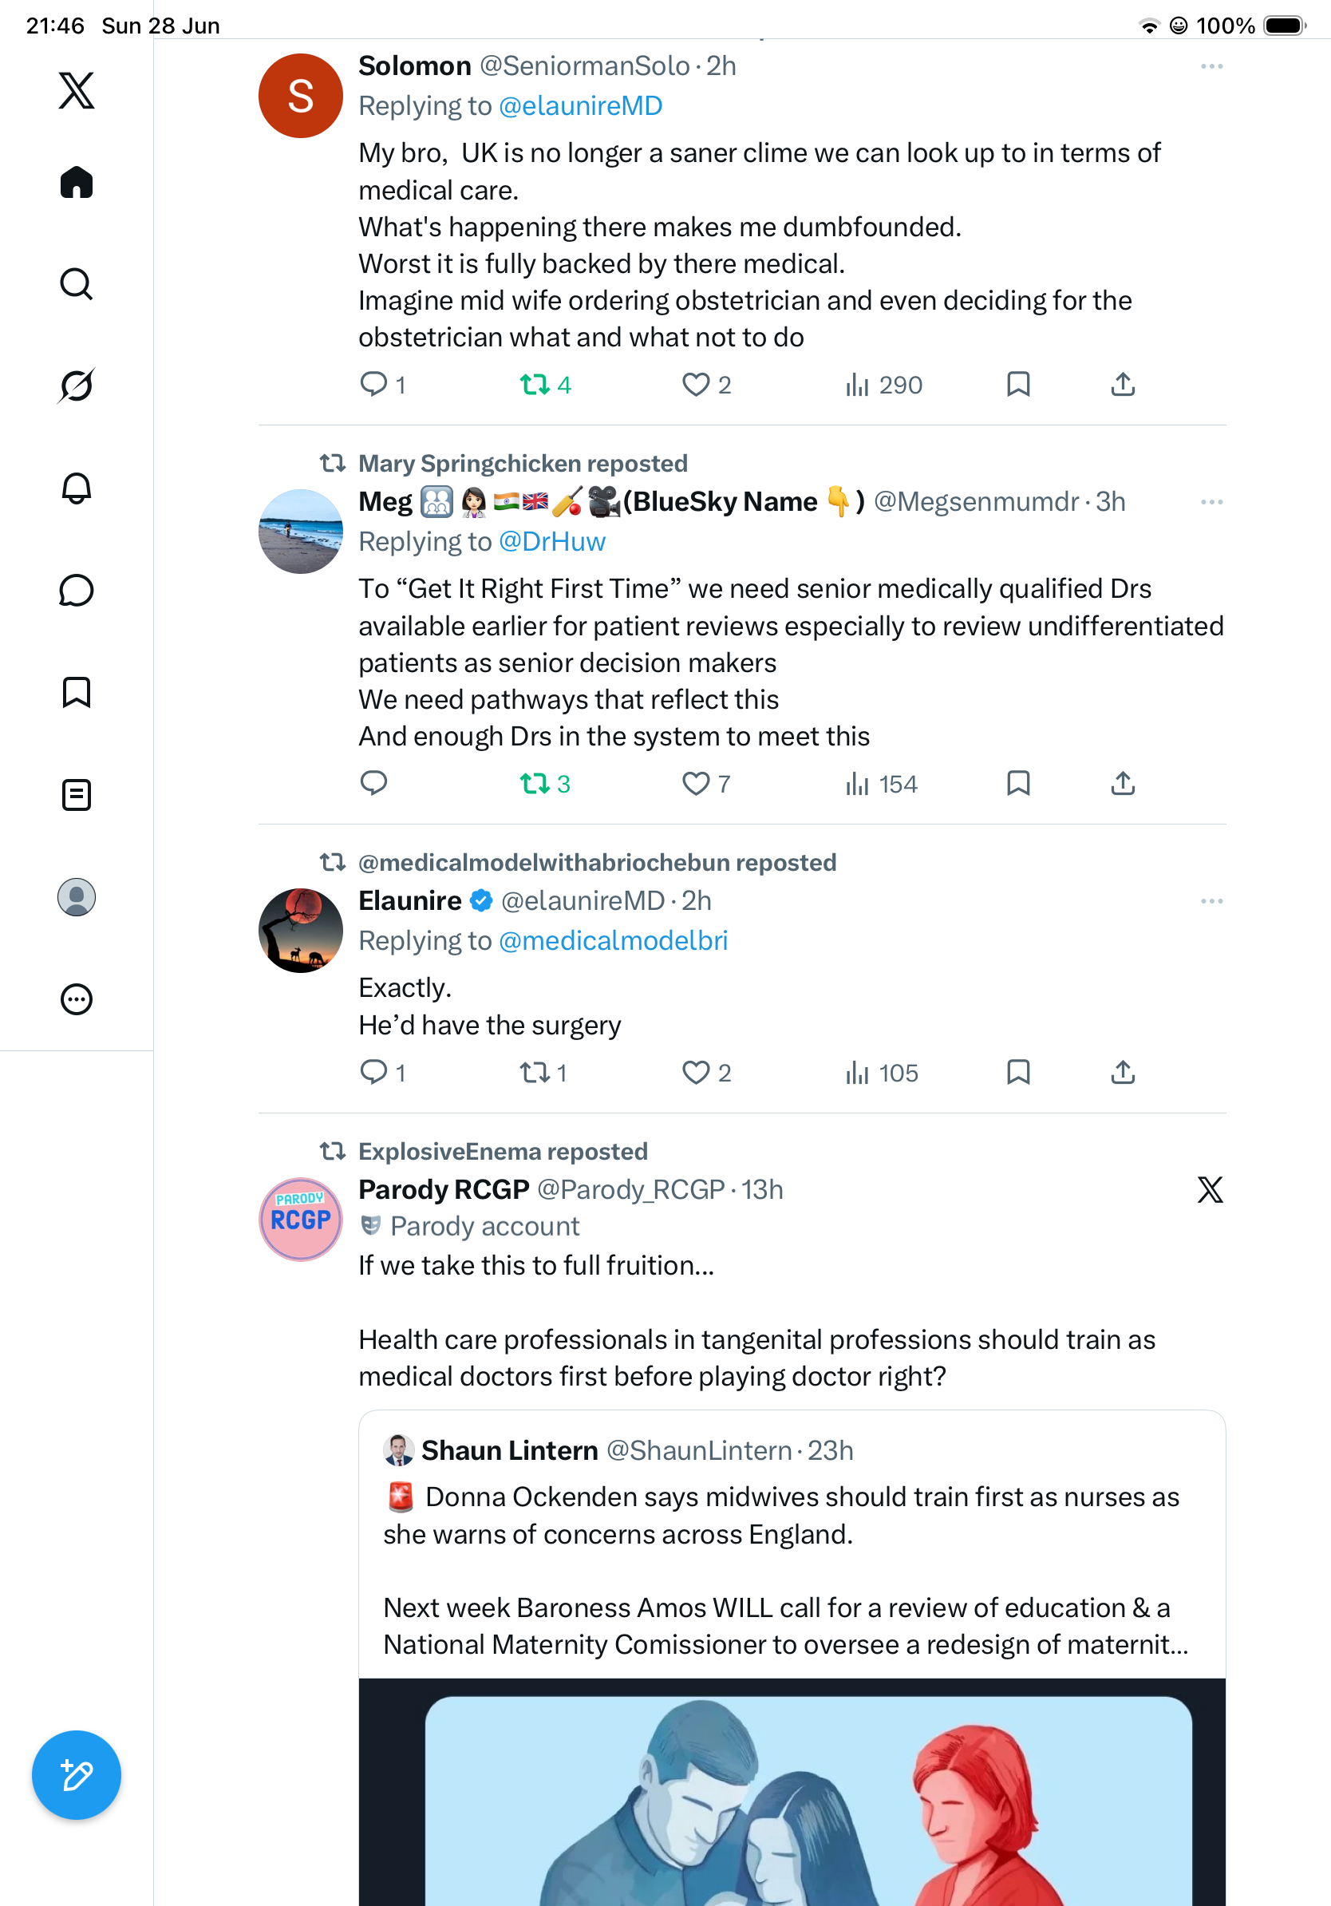1331x1906 pixels.
Task: Tap the blue compose post button
Action: click(77, 1775)
